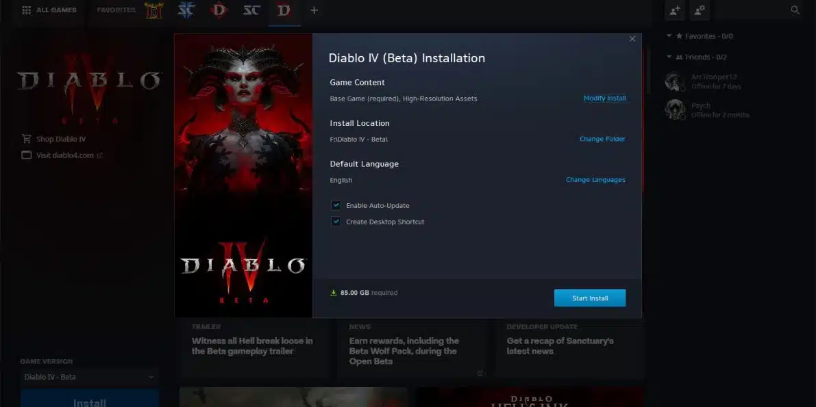Open friend settings gear icon

[700, 10]
